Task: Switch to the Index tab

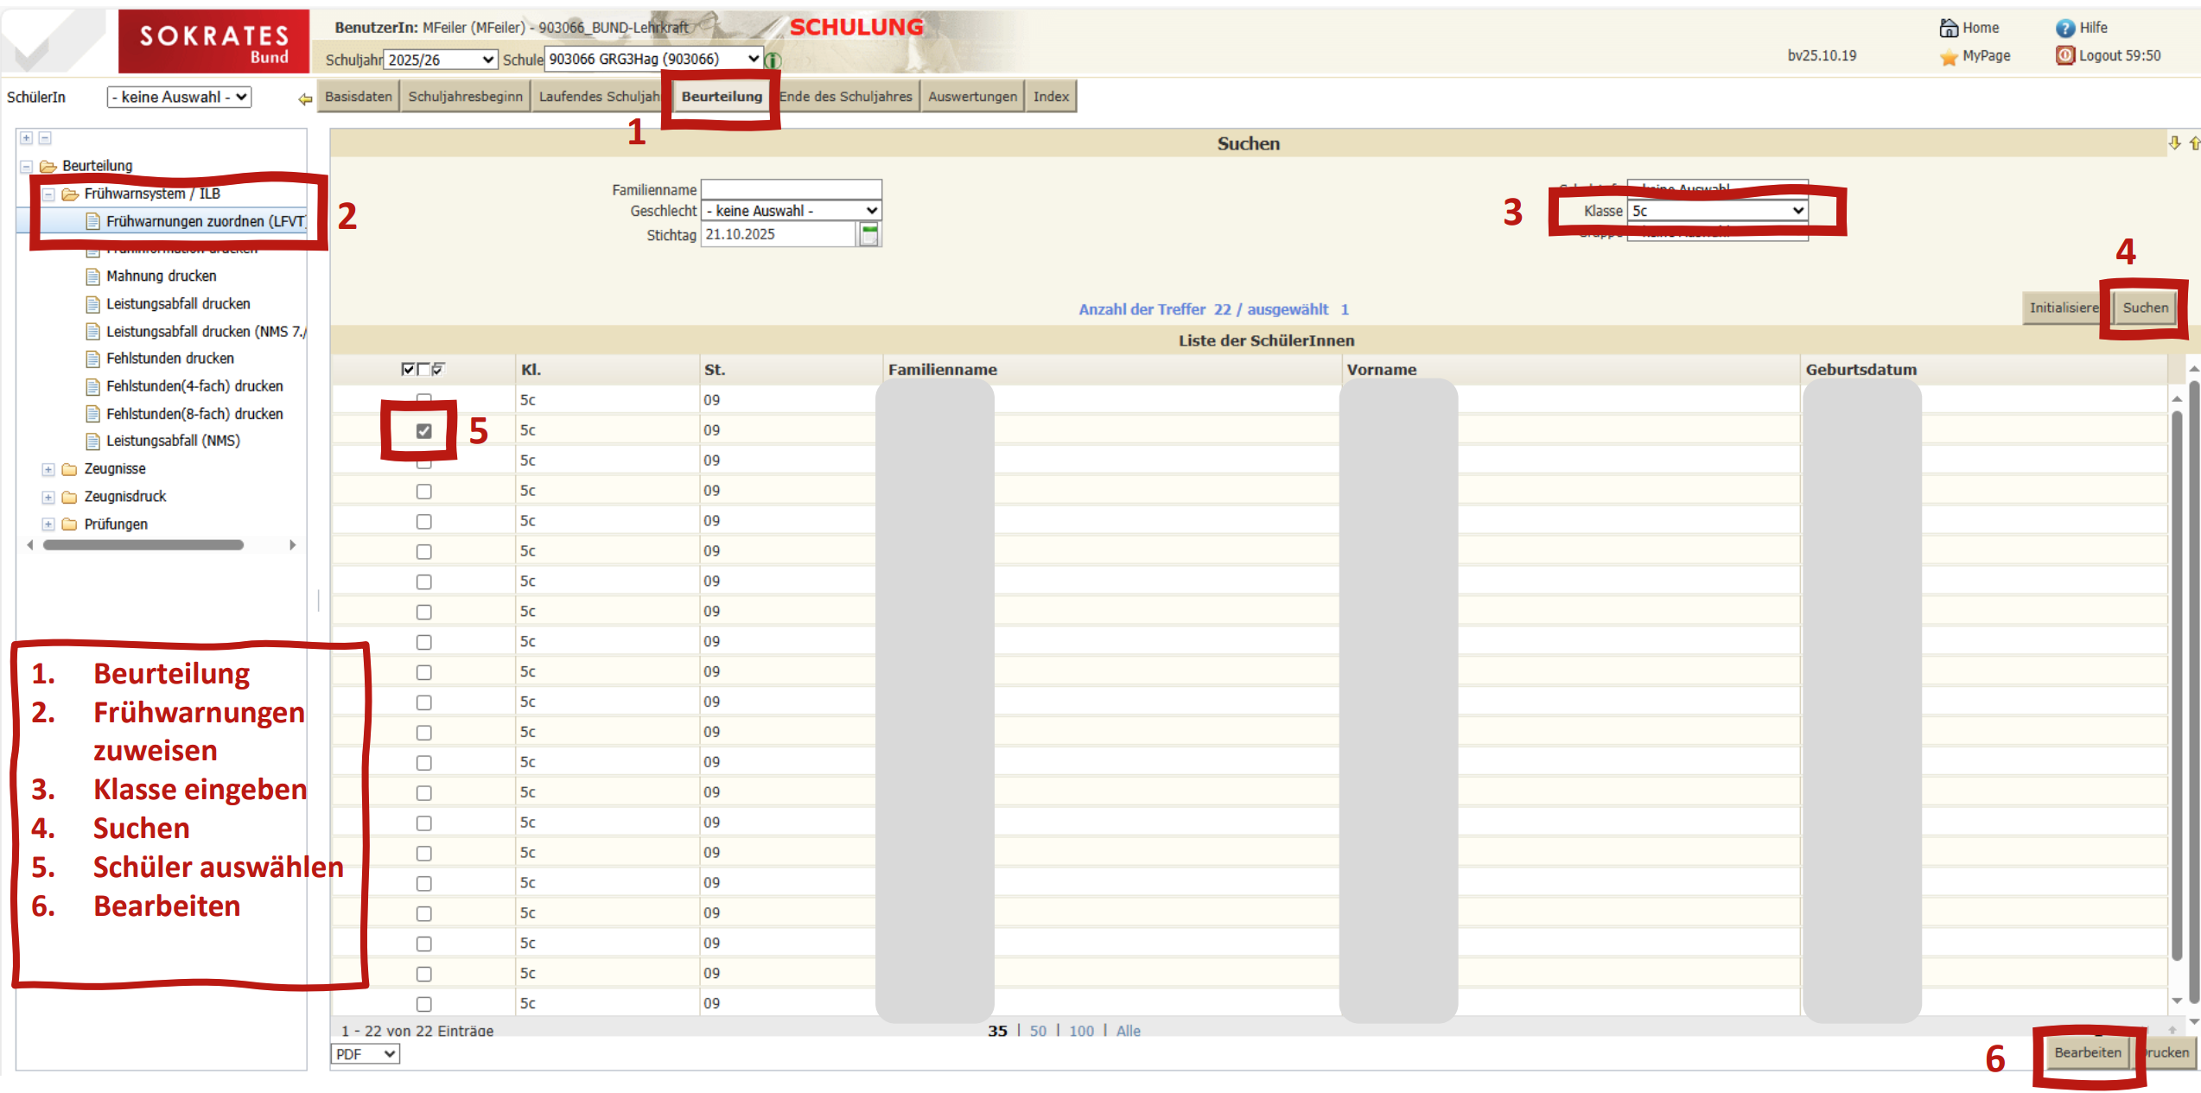Action: [1051, 96]
